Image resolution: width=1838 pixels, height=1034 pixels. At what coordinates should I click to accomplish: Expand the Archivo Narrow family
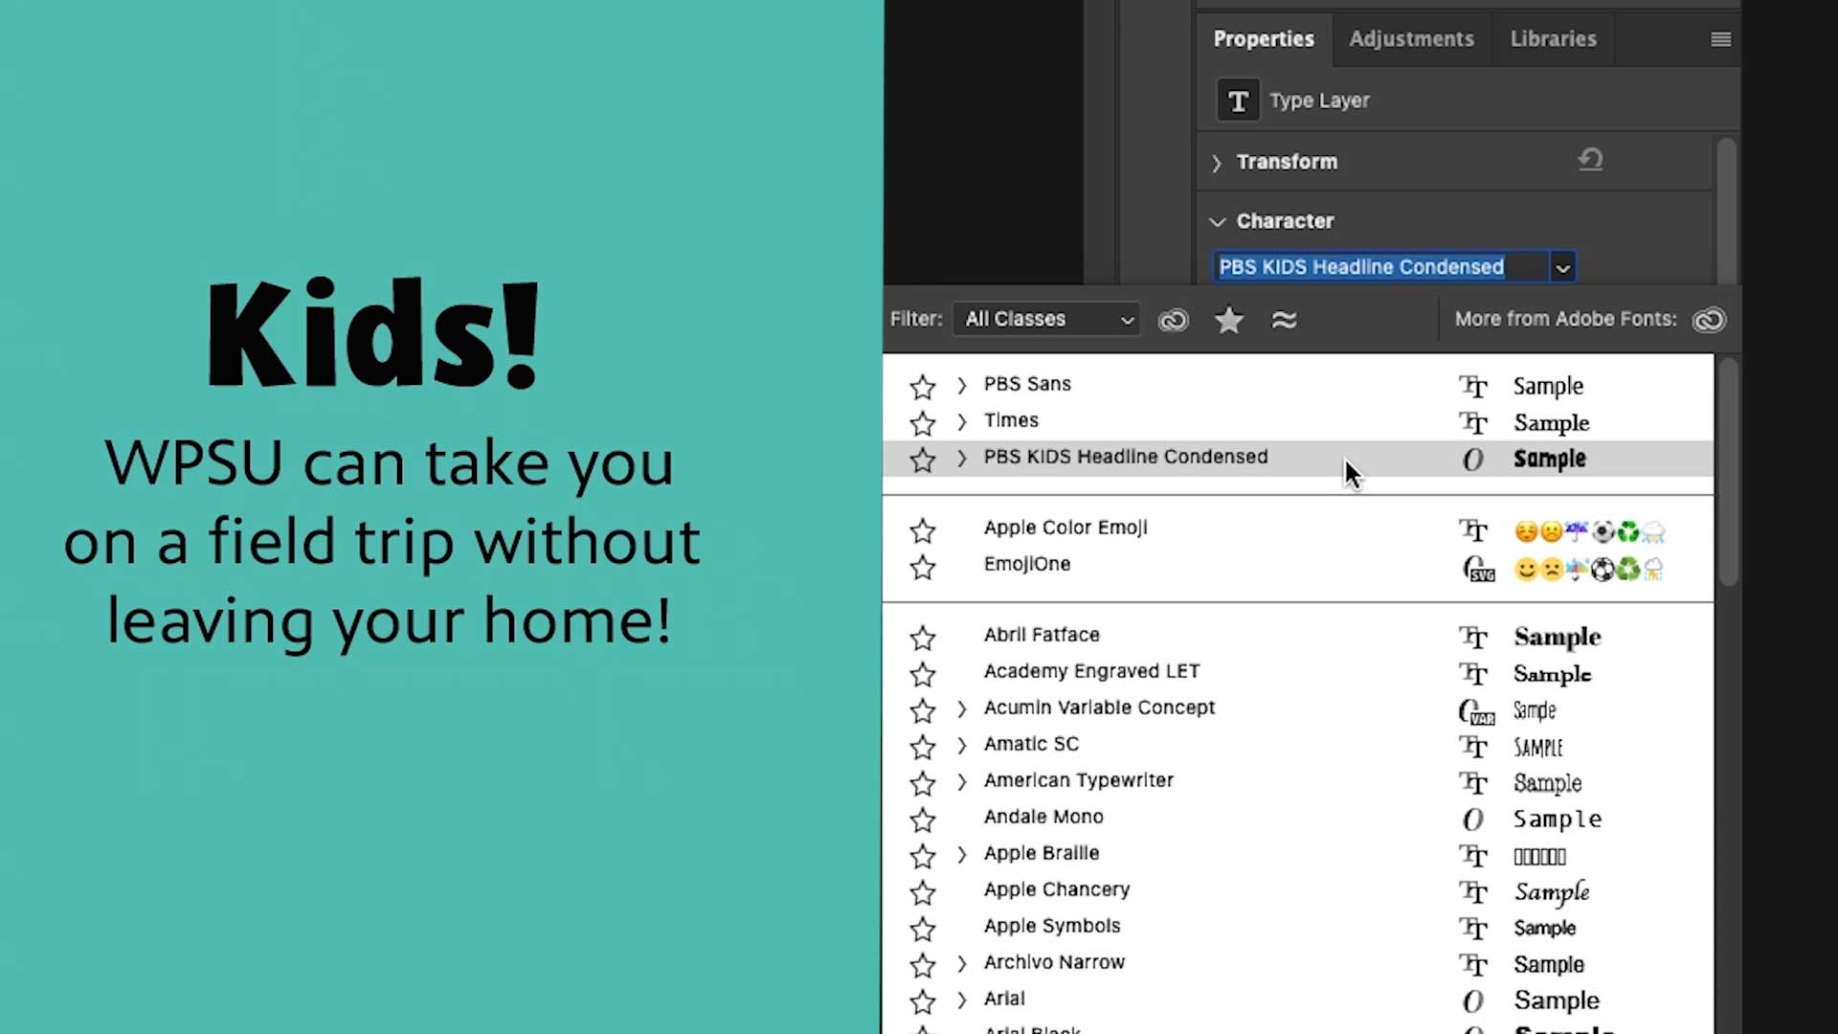pos(962,964)
